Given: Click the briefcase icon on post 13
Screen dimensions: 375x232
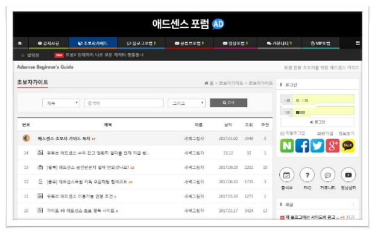Looking at the screenshot, I should pyautogui.click(x=40, y=167).
